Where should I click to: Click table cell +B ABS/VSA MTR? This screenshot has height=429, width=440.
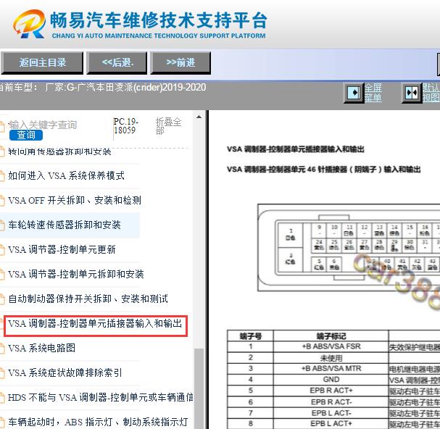[331, 368]
